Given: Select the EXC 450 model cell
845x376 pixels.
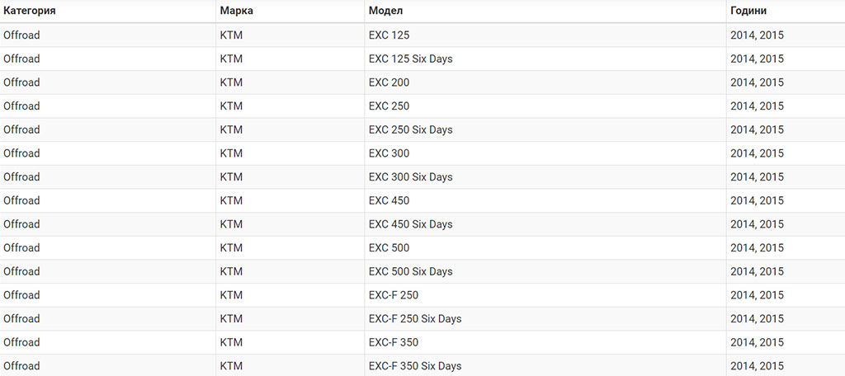Looking at the screenshot, I should click(545, 201).
